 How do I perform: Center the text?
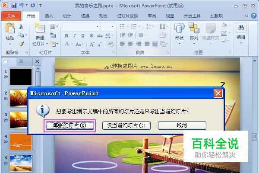point(130,44)
